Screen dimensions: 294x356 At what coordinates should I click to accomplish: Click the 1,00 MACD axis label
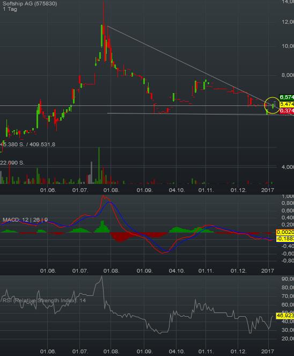(x=288, y=196)
